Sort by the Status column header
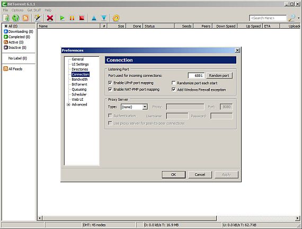 158,26
